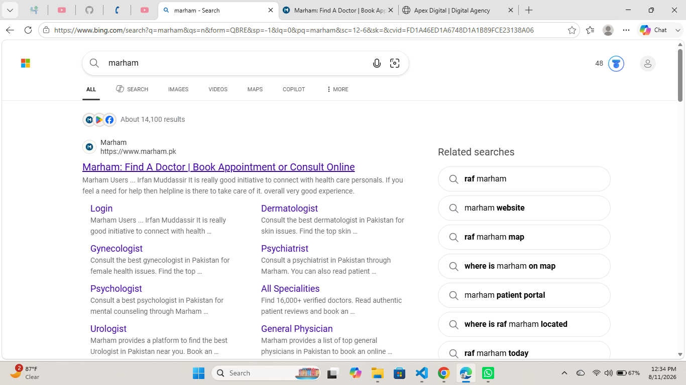Screen dimensions: 686x385
Task: Search related query 'marham website'
Action: pos(524,208)
